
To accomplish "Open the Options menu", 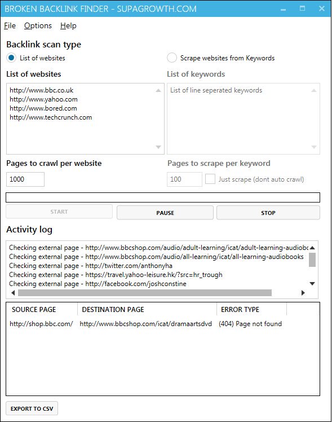I will pyautogui.click(x=38, y=25).
